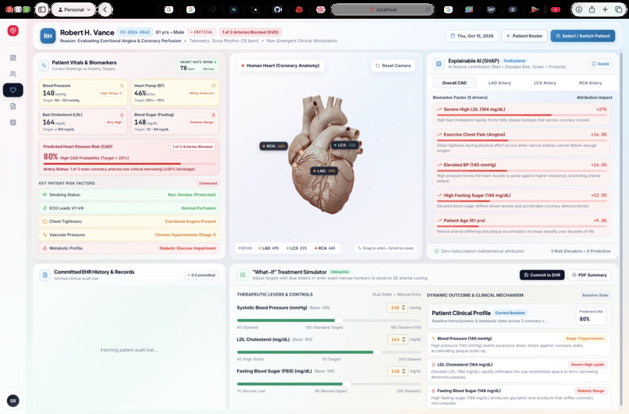Click the ECG Leads V1-V4 row
This screenshot has height=414, width=629.
click(x=130, y=208)
